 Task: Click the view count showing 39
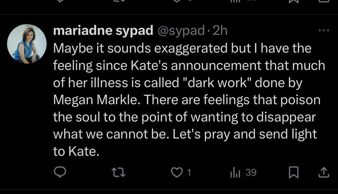point(251,173)
